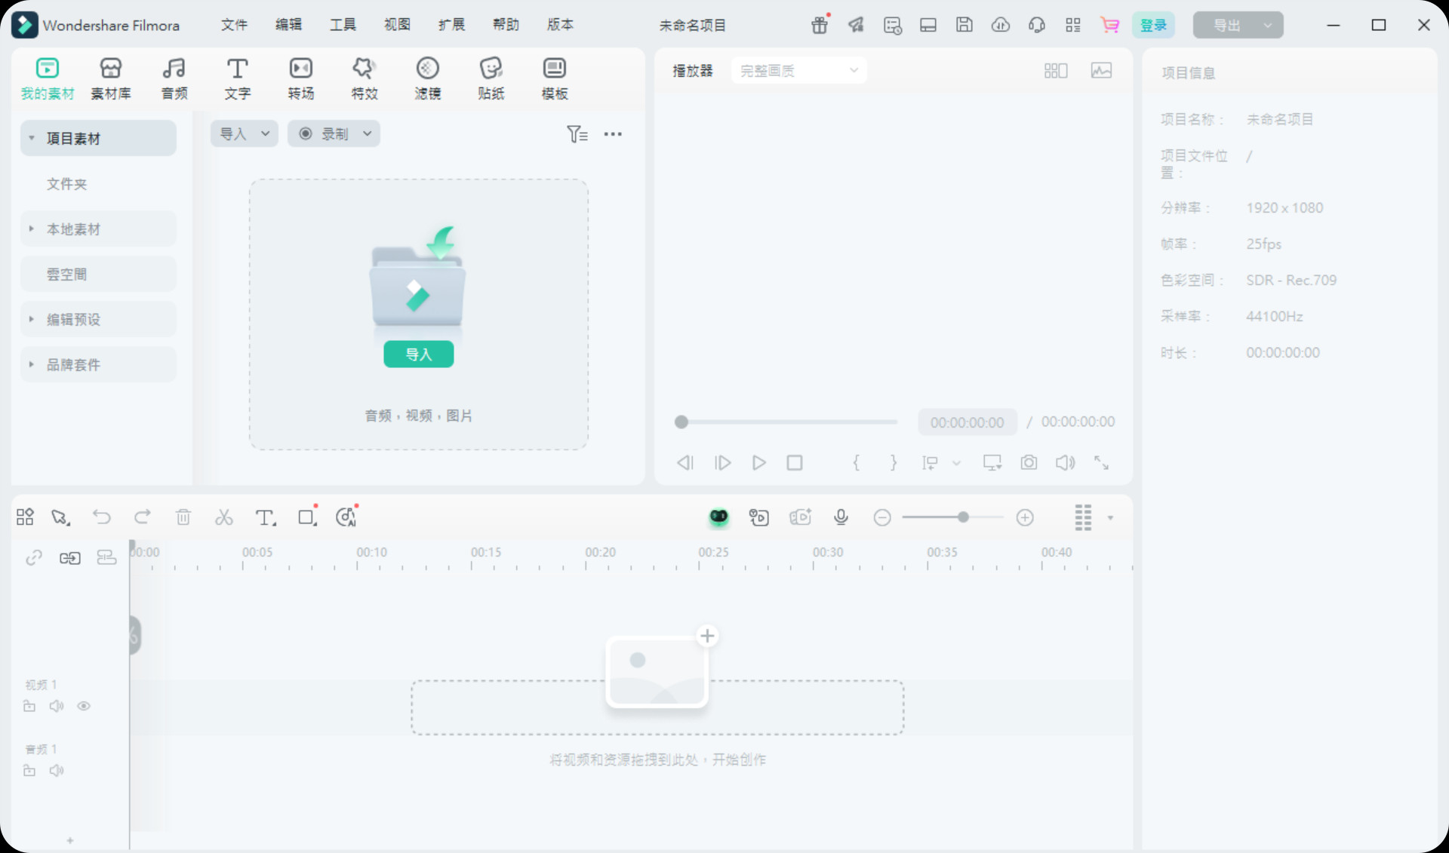Viewport: 1449px width, 853px height.
Task: Collapse the 项目素材 tree section
Action: pos(32,138)
